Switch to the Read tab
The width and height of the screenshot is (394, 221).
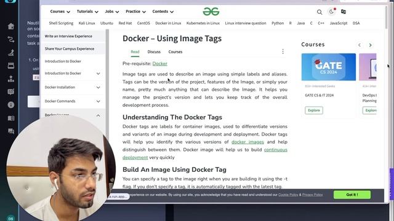point(135,52)
